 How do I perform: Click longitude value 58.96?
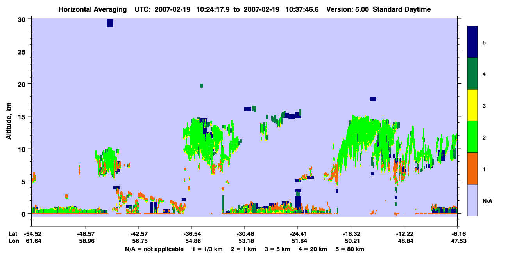click(86, 241)
